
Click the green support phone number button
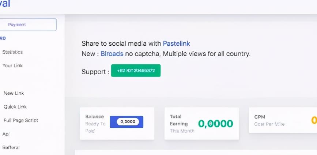[x=136, y=71]
